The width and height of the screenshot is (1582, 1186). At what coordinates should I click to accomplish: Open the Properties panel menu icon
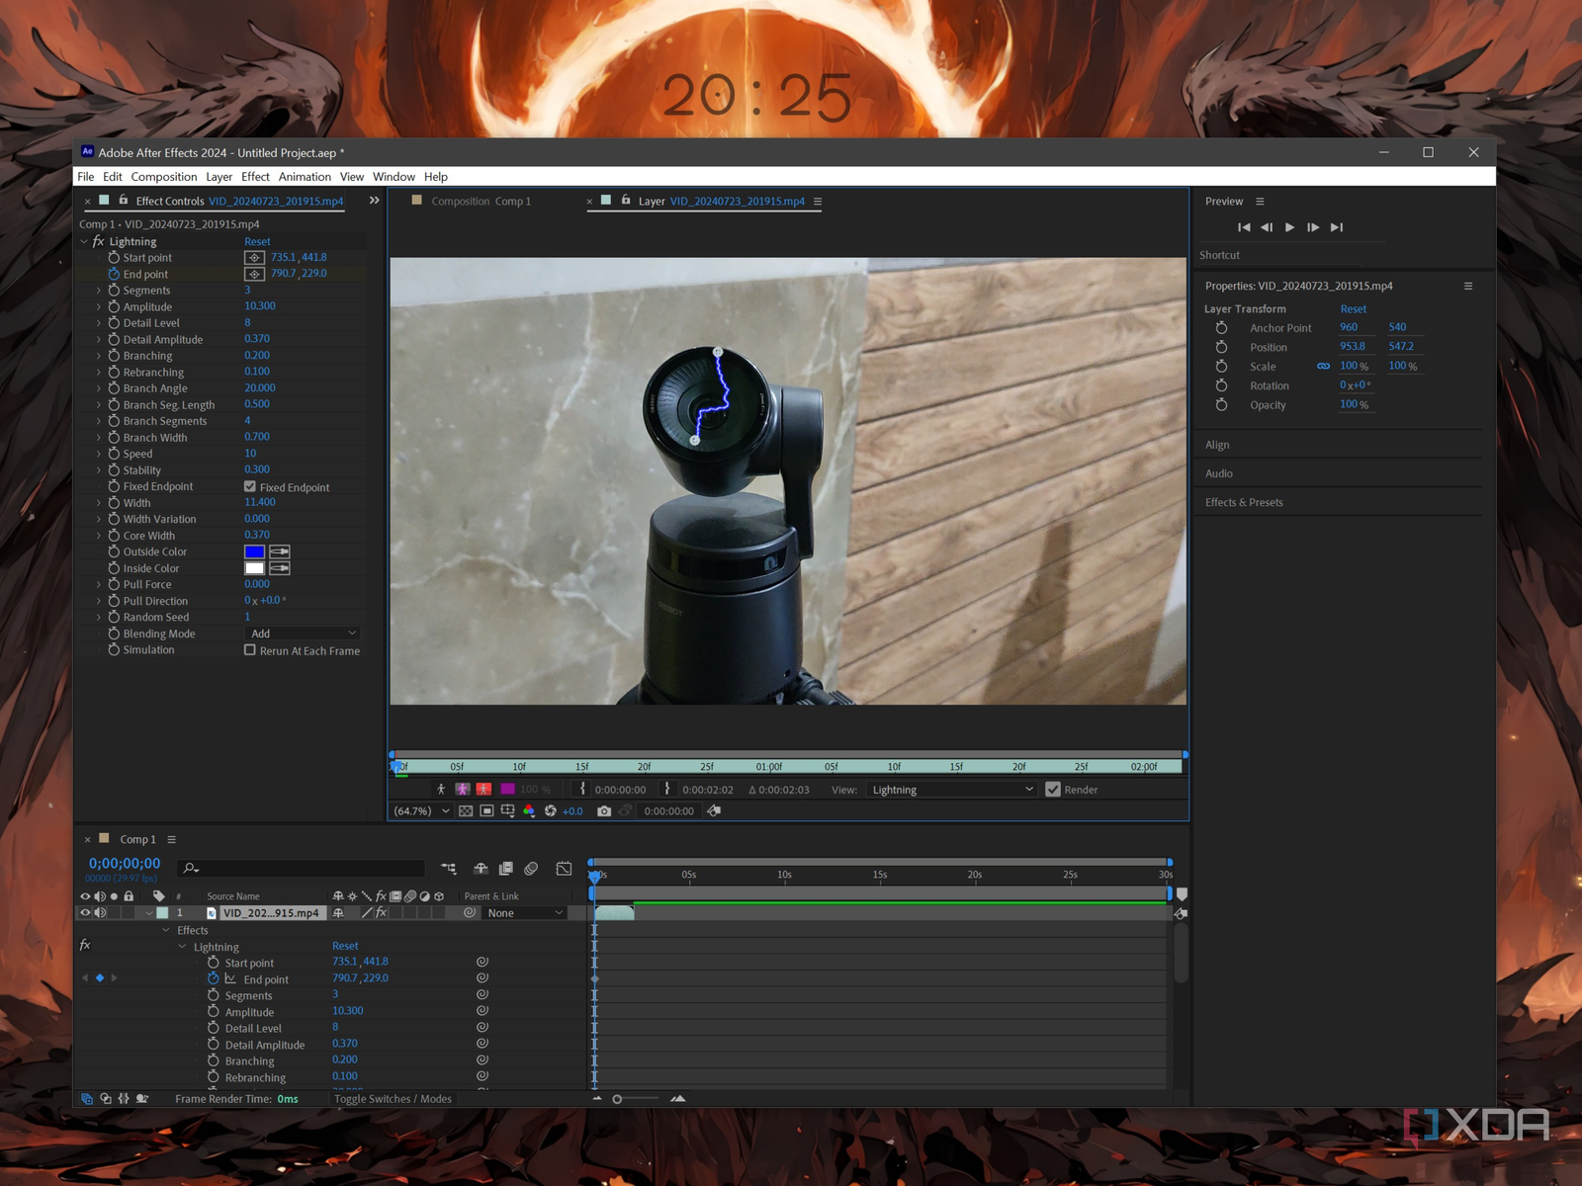[1467, 286]
